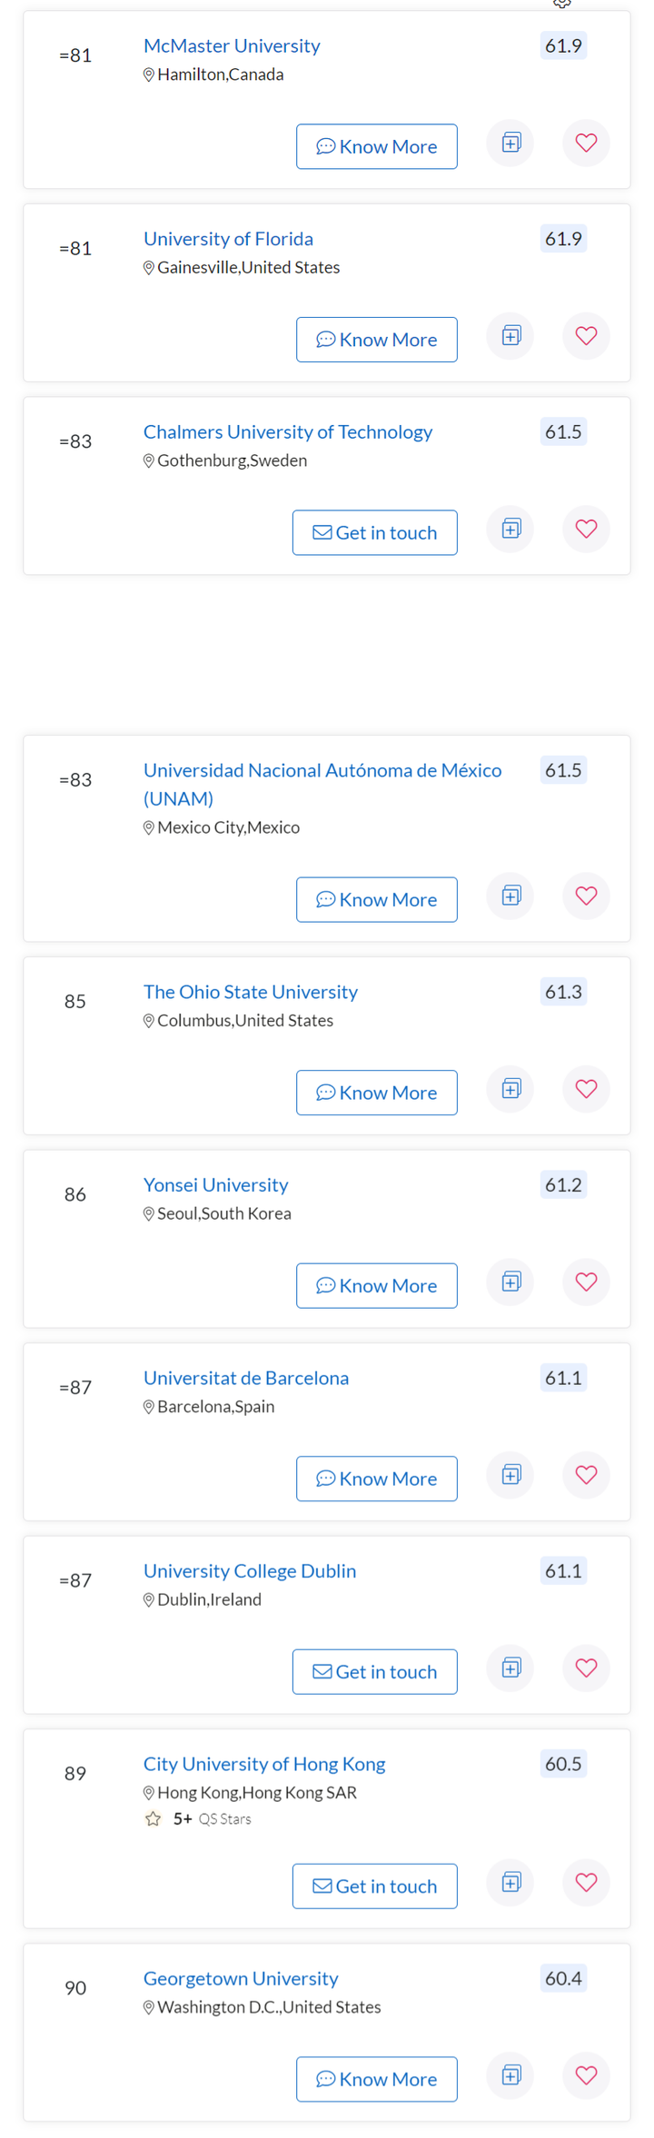Add Chalmers University to compare list
The height and width of the screenshot is (2138, 654).
511,529
